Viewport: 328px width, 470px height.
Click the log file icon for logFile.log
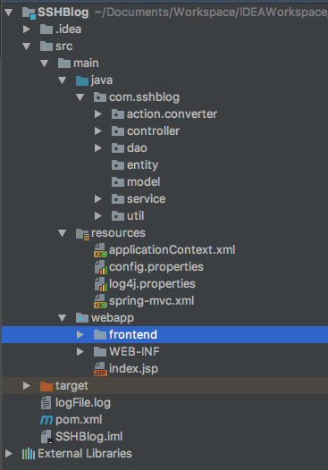(46, 403)
